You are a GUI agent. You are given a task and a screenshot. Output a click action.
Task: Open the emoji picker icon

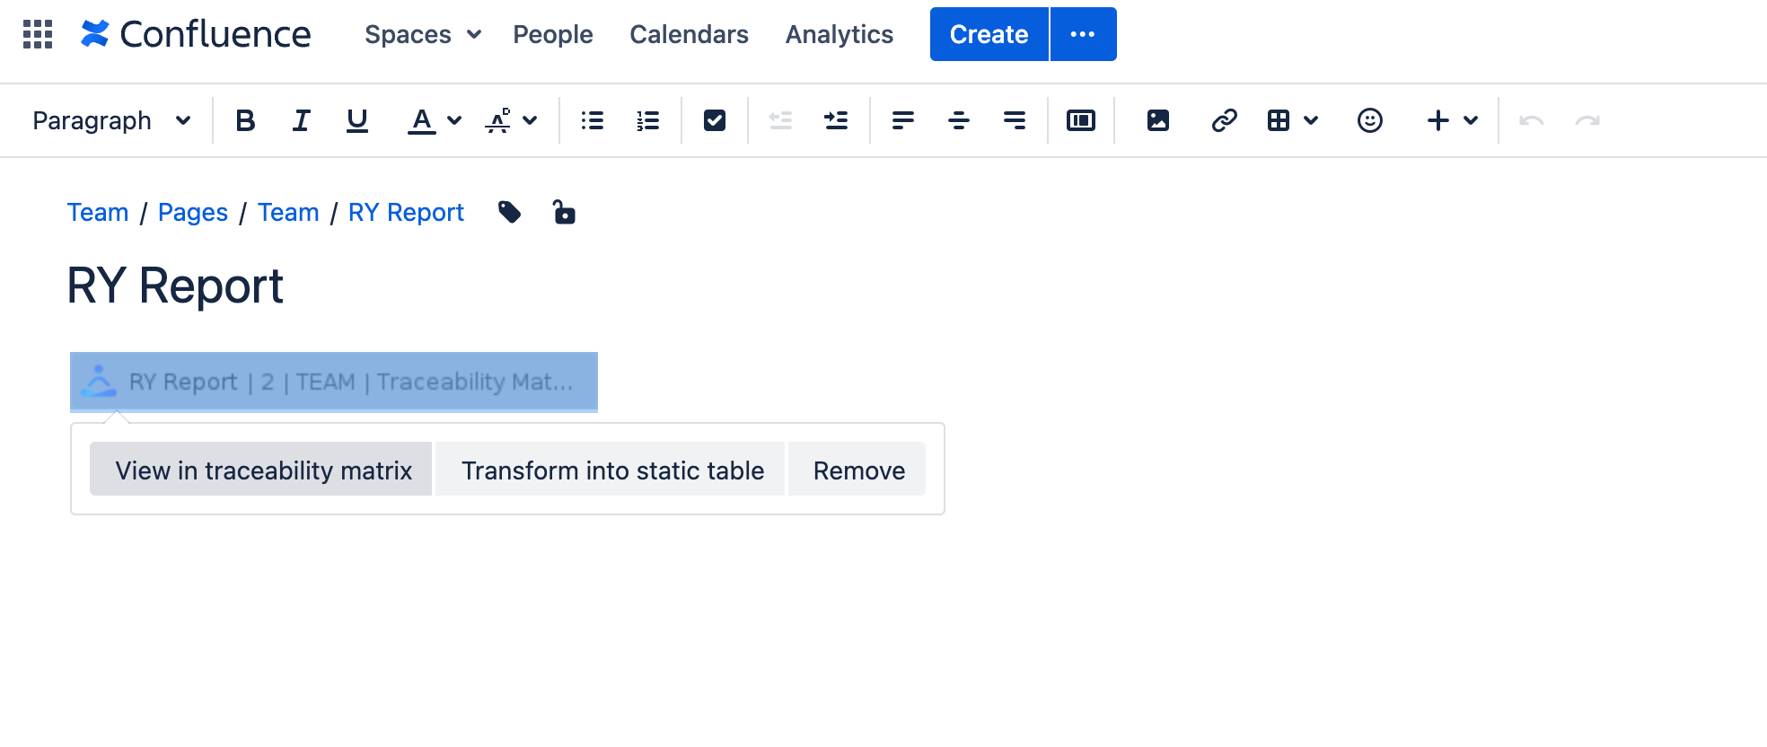pos(1369,120)
